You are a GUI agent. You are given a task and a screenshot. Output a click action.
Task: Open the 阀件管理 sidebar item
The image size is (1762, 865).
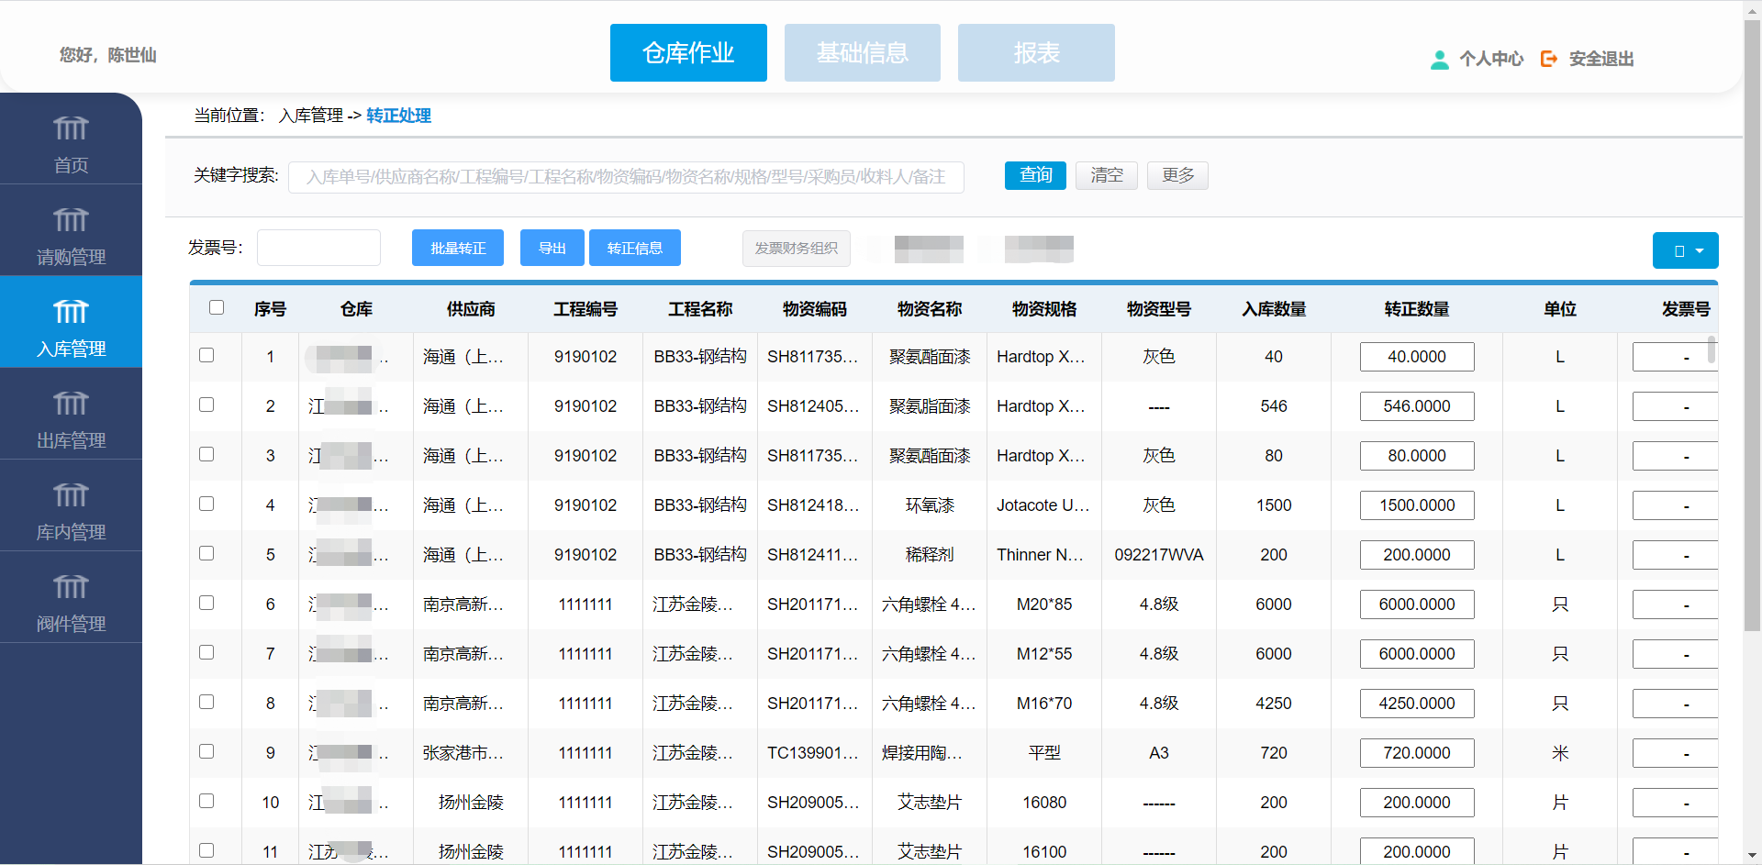[x=71, y=587]
